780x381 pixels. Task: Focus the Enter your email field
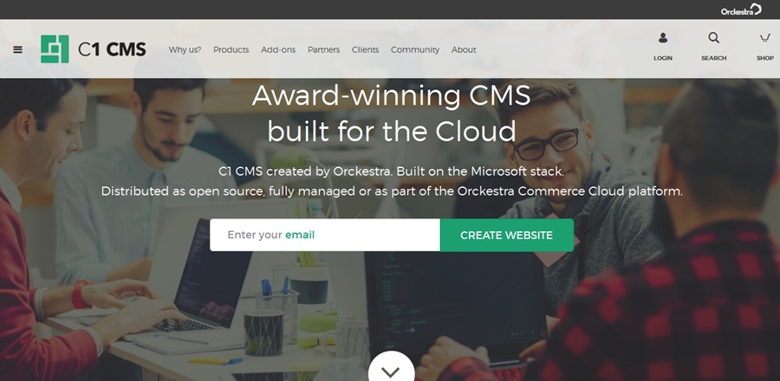tap(325, 235)
